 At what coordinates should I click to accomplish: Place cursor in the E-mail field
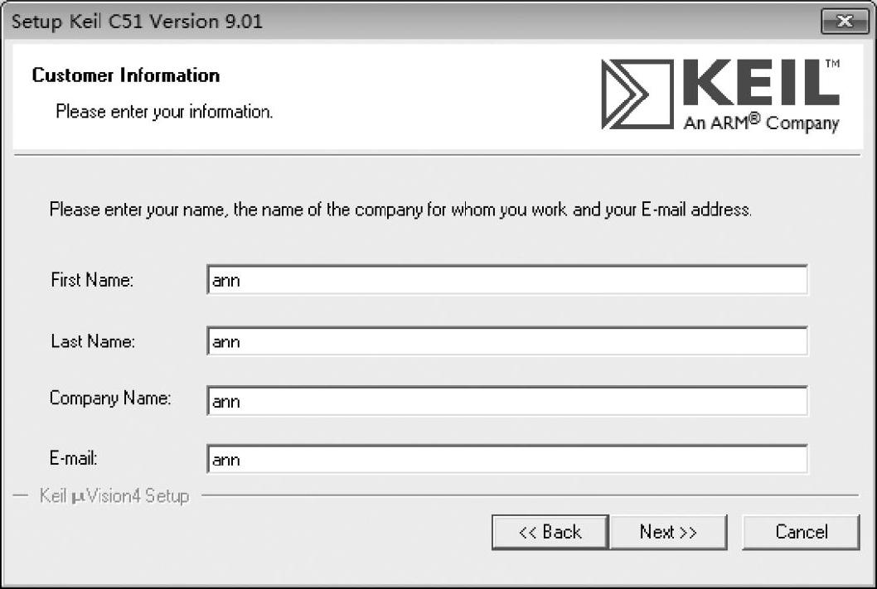[506, 459]
